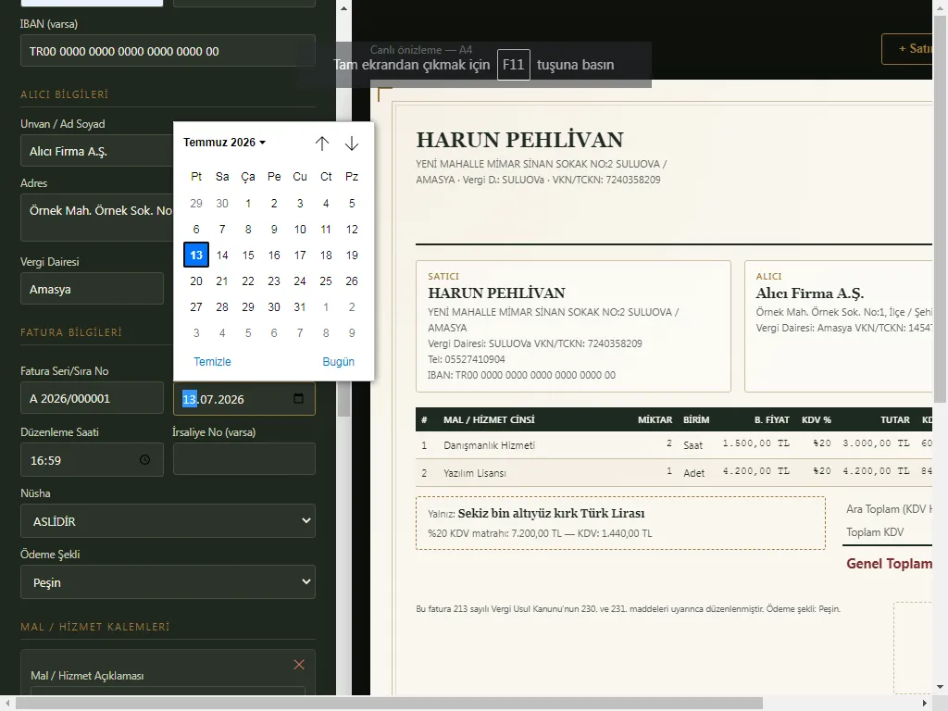Click the İrsaliye No input field

[244, 459]
